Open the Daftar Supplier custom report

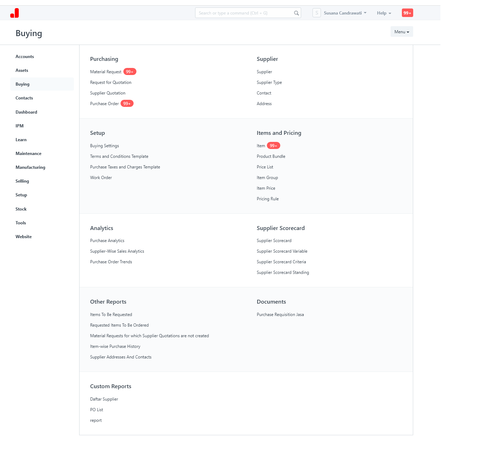tap(104, 399)
